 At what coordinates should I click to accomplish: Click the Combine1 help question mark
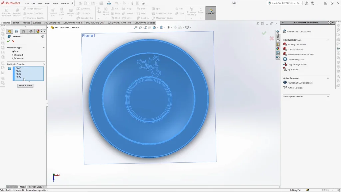43,36
